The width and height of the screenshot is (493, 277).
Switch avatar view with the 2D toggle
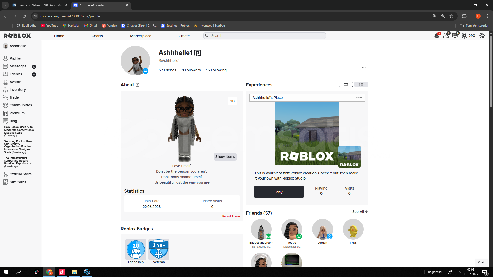(x=232, y=101)
